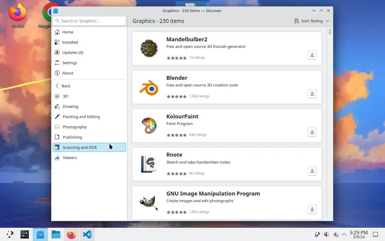This screenshot has height=241, width=385.
Task: Install Blender using its download icon
Action: 312,94
